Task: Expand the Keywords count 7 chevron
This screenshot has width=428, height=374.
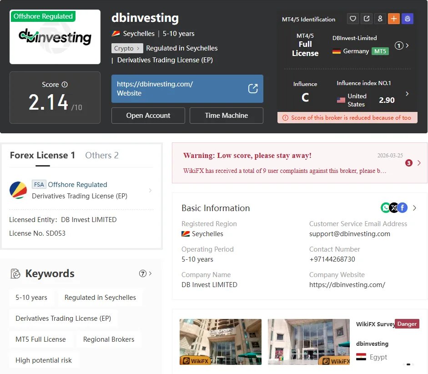Action: [x=150, y=273]
